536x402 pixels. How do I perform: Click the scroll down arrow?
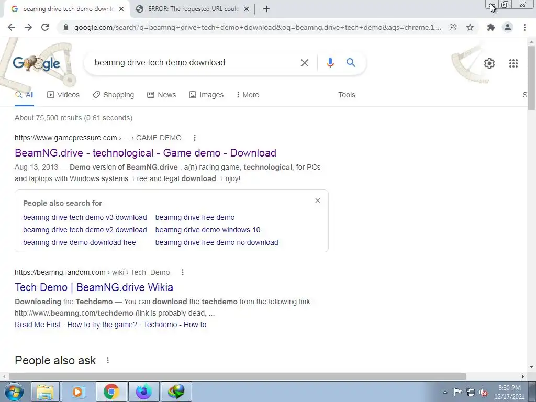531,368
